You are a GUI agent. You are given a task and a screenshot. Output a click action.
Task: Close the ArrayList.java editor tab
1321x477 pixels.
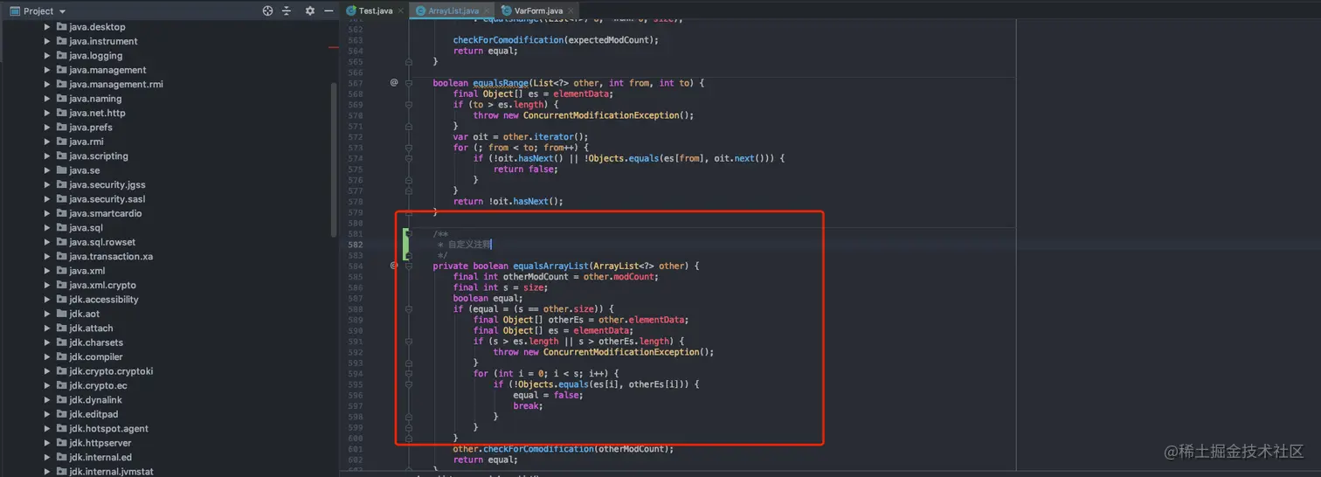(488, 10)
